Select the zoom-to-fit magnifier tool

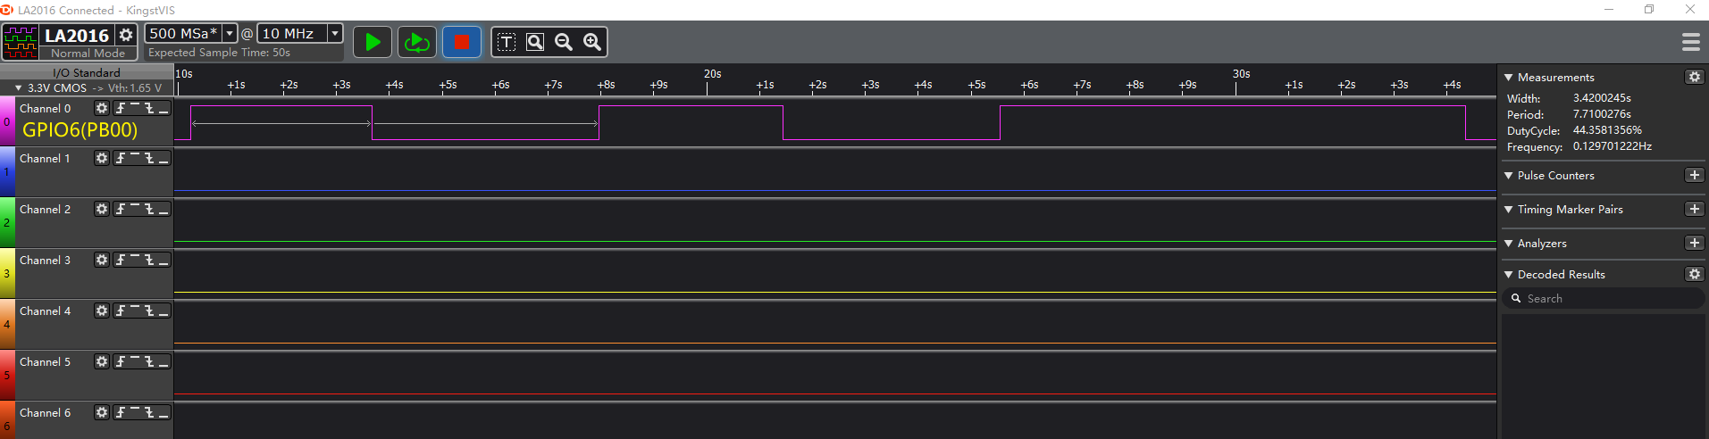pyautogui.click(x=535, y=42)
